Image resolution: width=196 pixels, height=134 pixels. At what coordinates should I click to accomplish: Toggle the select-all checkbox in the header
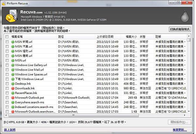(x=7, y=37)
